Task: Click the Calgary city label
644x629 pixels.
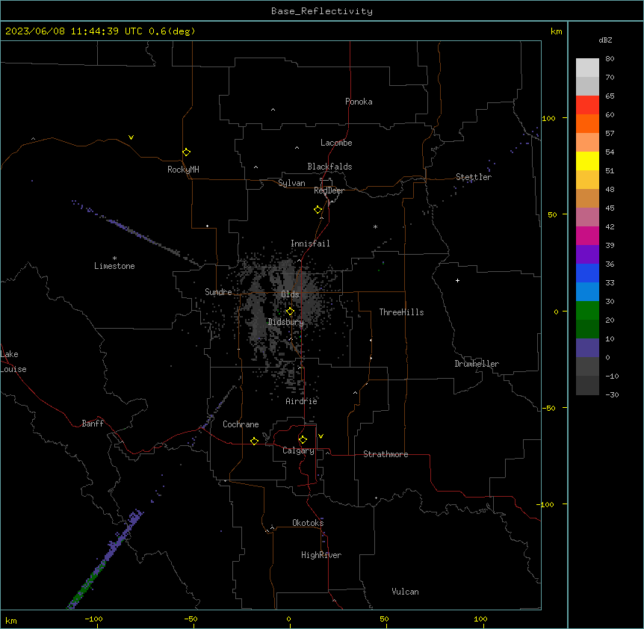Action: [x=298, y=450]
